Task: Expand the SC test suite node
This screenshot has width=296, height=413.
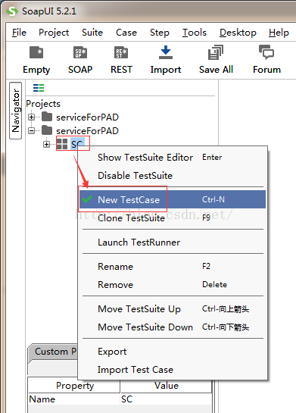Action: 47,144
